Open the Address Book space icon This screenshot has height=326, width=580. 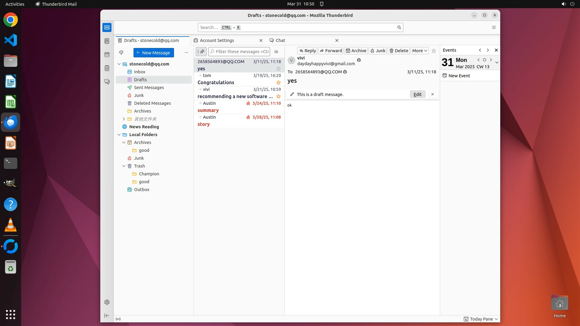pyautogui.click(x=107, y=41)
